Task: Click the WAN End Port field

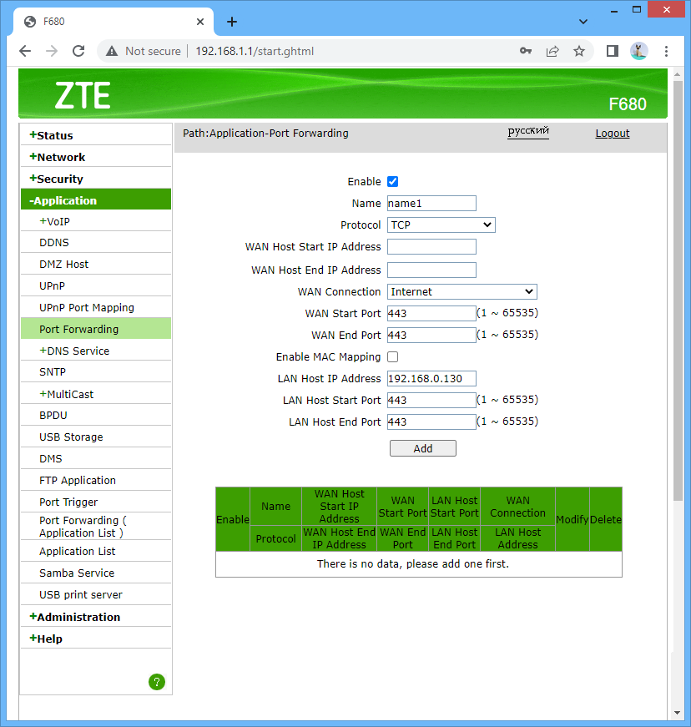Action: 431,336
